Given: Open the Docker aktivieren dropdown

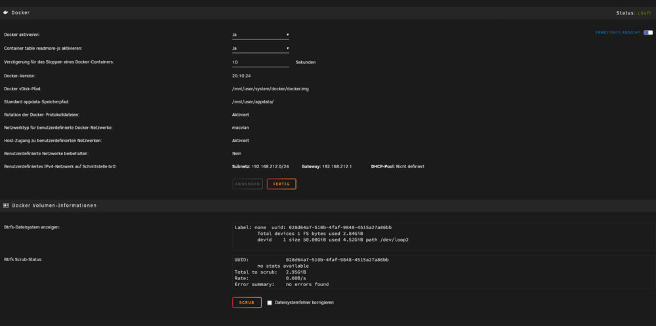Looking at the screenshot, I should pyautogui.click(x=260, y=35).
